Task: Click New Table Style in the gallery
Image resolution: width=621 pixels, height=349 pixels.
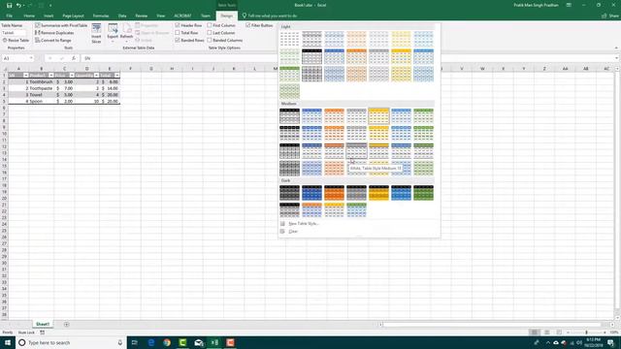Action: 304,224
